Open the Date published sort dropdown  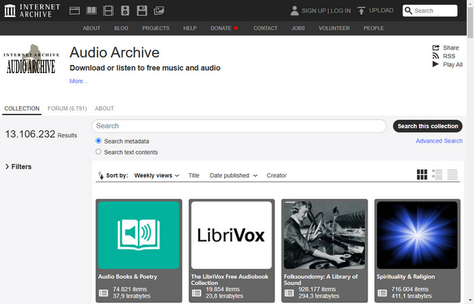click(234, 175)
